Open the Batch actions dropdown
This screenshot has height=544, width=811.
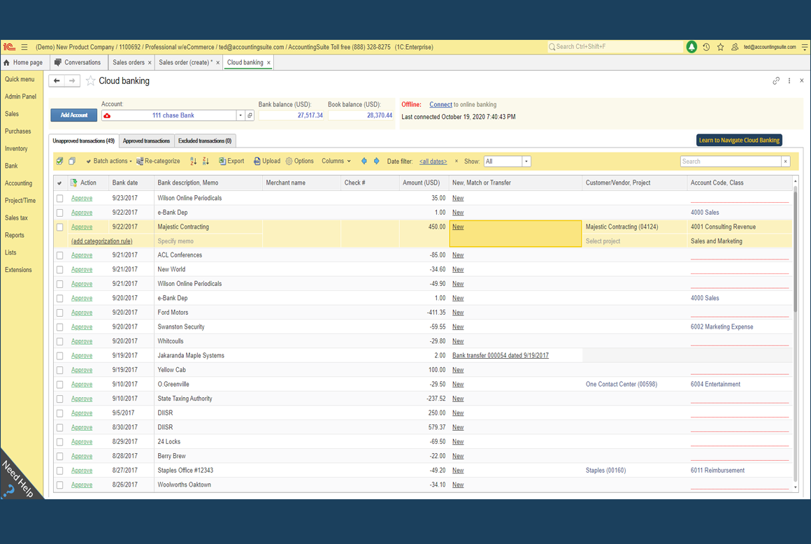click(x=108, y=162)
